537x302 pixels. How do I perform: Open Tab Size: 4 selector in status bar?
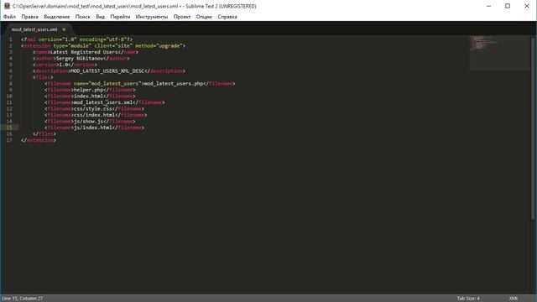[x=468, y=299]
